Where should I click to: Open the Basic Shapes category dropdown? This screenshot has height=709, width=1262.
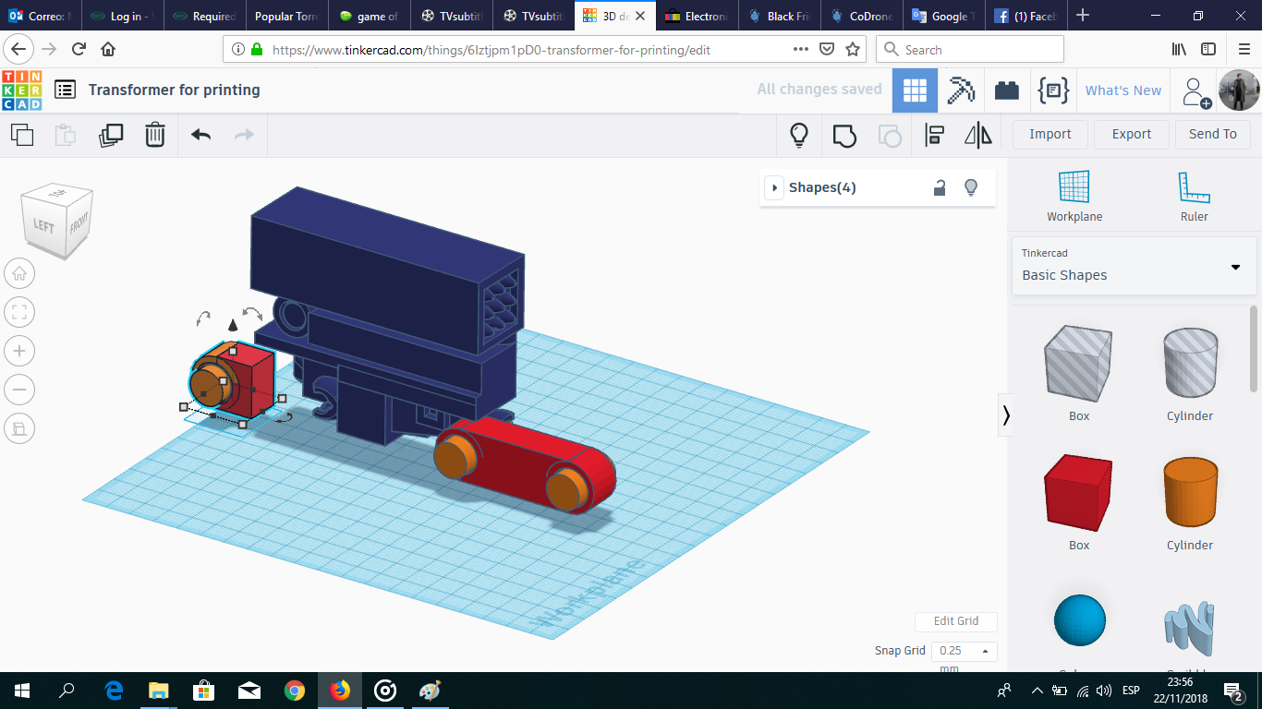click(x=1134, y=266)
